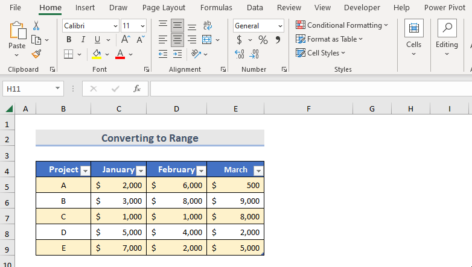Click the Cells group button
472x267 pixels.
tap(413, 37)
